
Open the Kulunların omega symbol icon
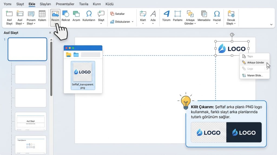pyautogui.click(x=89, y=14)
